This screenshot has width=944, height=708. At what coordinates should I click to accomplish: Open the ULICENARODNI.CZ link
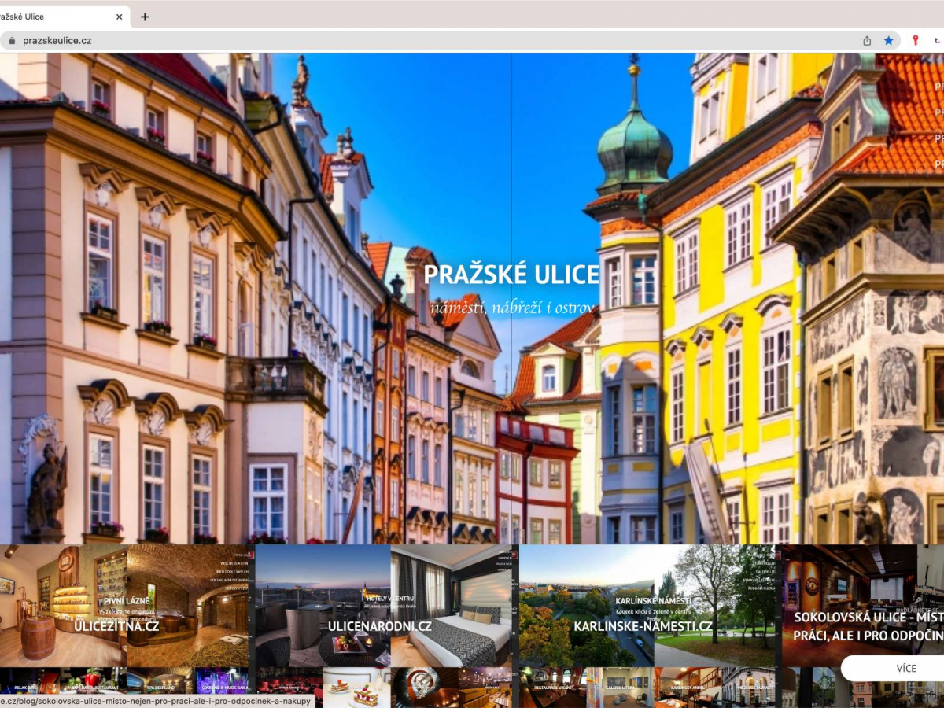coord(379,627)
